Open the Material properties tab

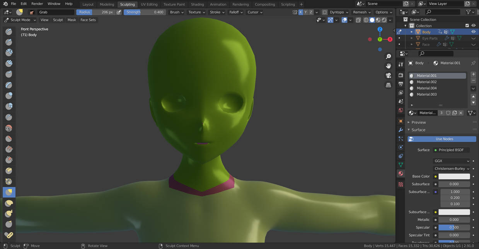click(x=401, y=173)
